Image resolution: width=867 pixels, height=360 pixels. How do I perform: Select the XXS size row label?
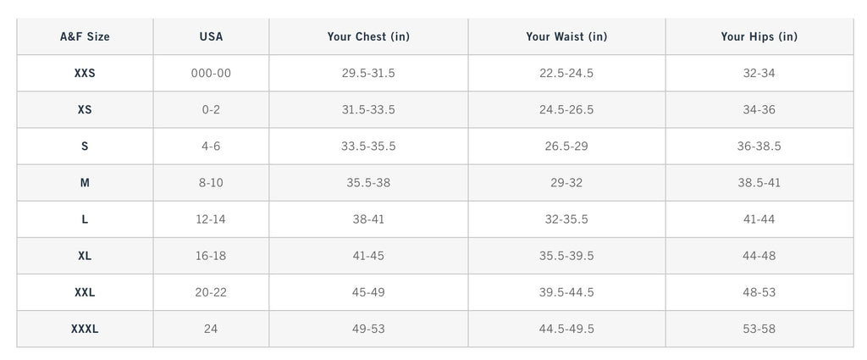85,74
